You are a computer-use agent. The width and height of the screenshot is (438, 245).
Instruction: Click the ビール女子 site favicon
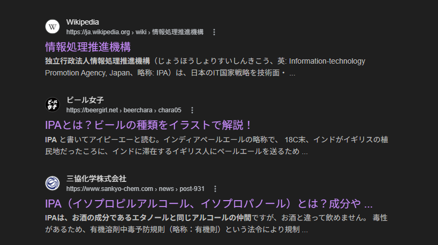(x=52, y=105)
